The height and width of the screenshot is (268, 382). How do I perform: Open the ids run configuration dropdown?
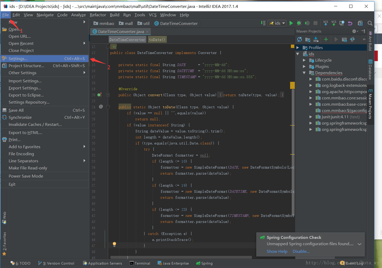(277, 23)
